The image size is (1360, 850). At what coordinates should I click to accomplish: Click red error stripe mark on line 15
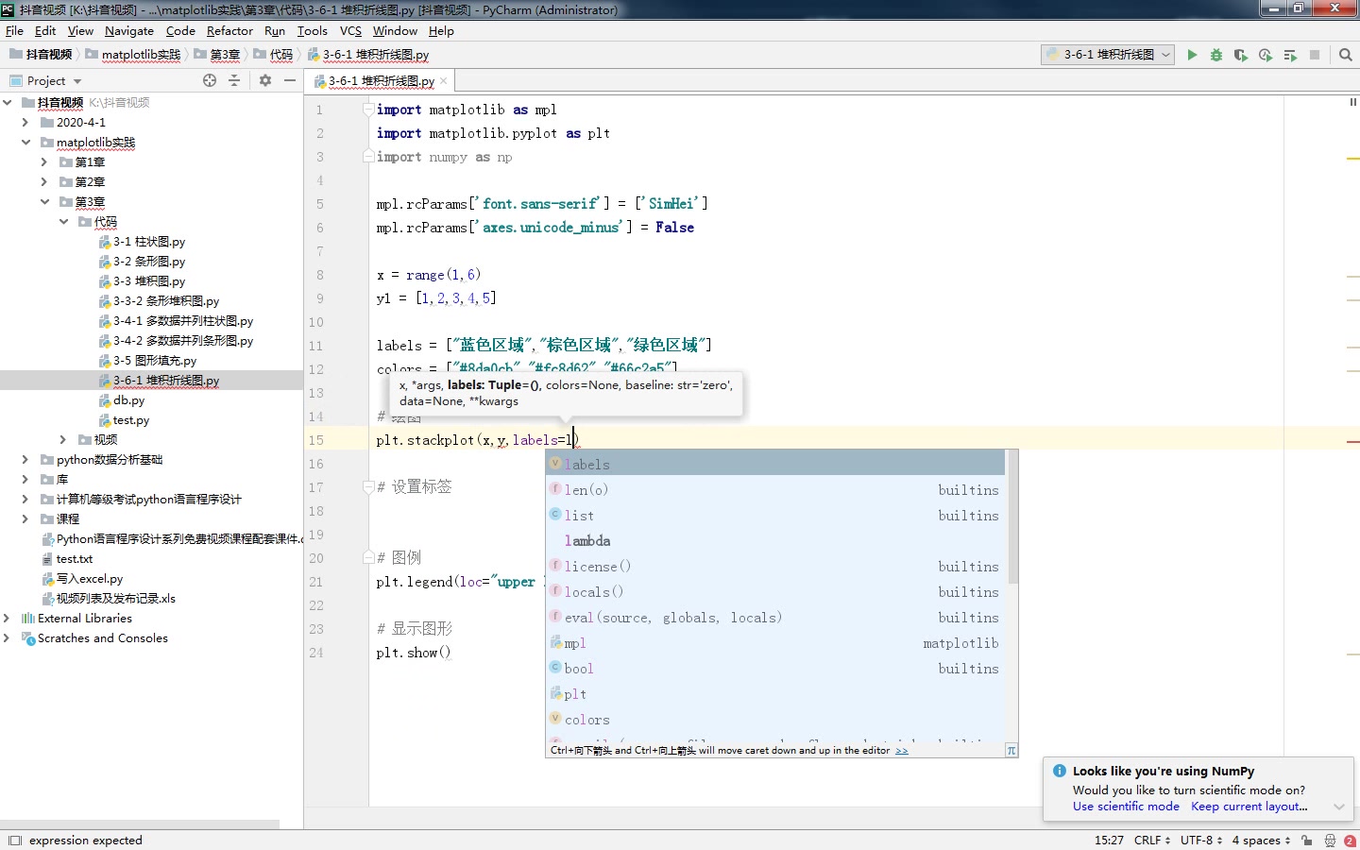pos(1352,441)
